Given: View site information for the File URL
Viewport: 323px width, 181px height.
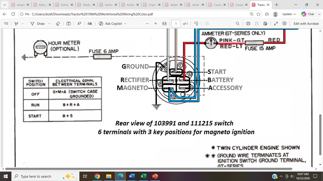Looking at the screenshot, I should (25, 14).
